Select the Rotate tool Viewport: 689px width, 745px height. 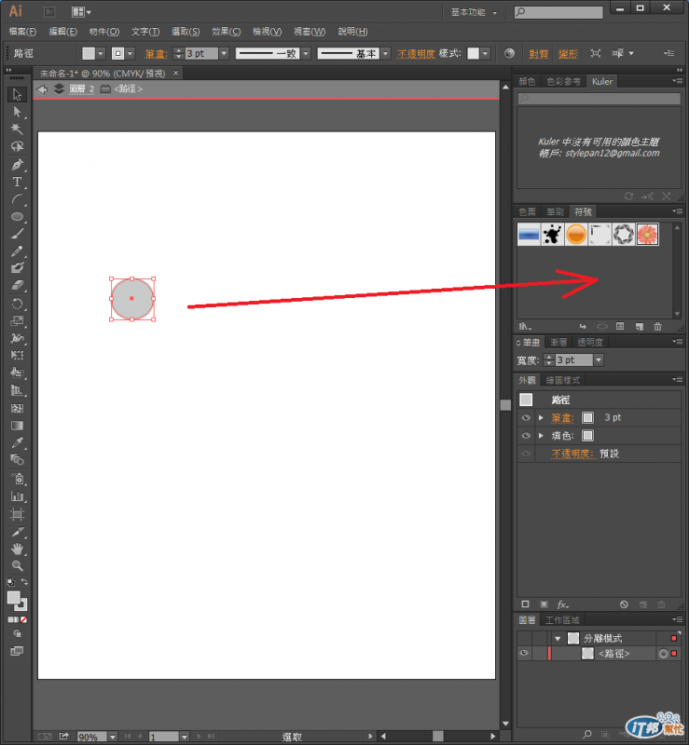point(17,305)
